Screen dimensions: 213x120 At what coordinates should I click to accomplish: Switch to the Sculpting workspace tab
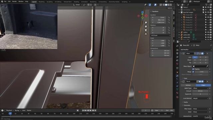tap(50, 2)
